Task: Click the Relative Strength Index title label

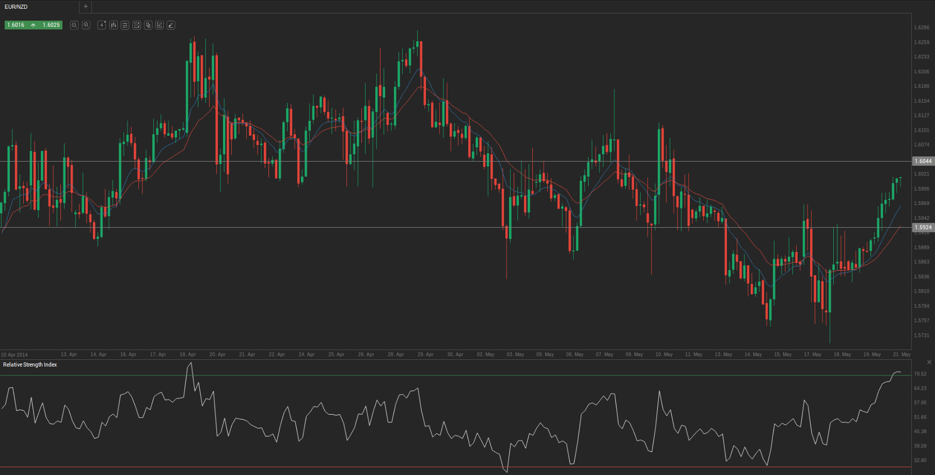Action: [30, 365]
